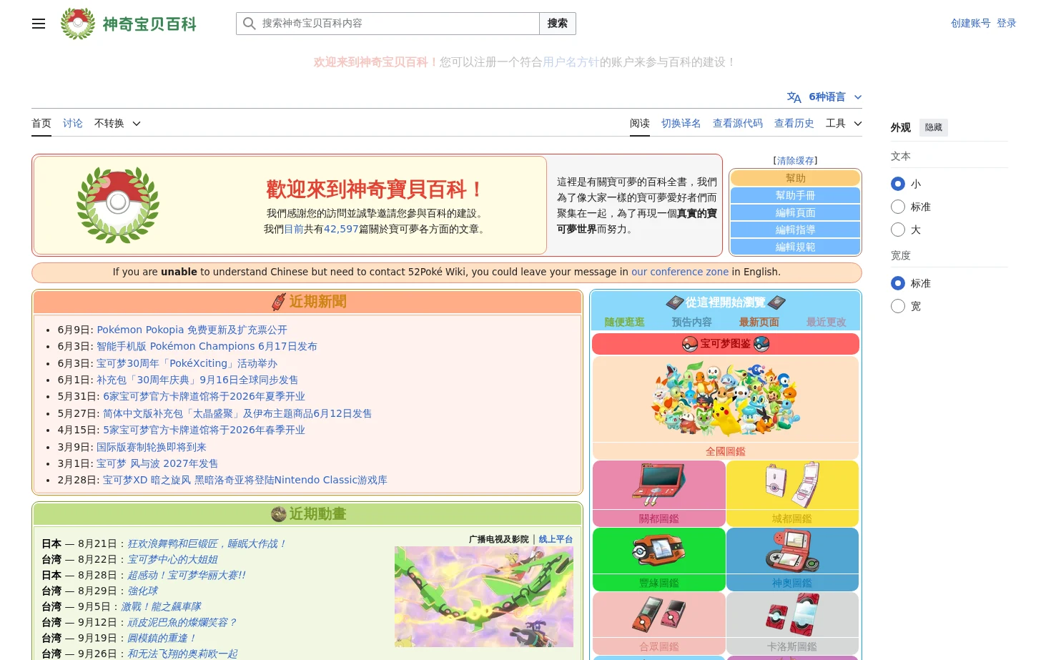Open anime episode 強化球 link
Viewport: 1051px width, 660px height.
coord(142,591)
